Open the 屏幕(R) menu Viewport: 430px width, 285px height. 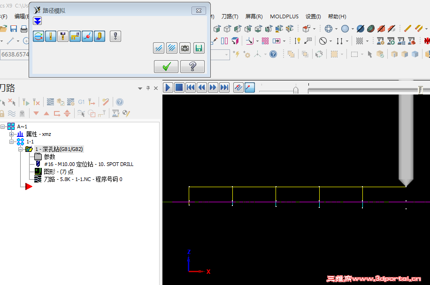(254, 16)
